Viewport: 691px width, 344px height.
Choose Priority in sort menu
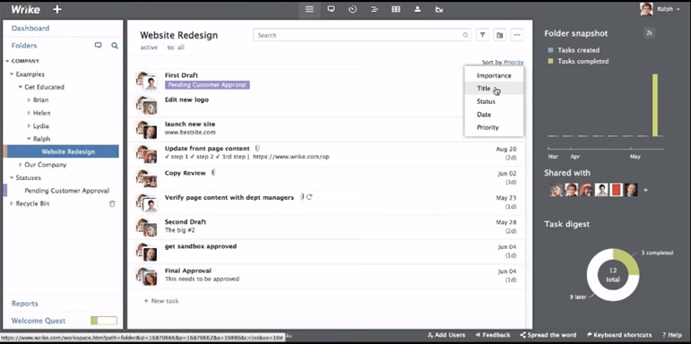[x=494, y=127]
